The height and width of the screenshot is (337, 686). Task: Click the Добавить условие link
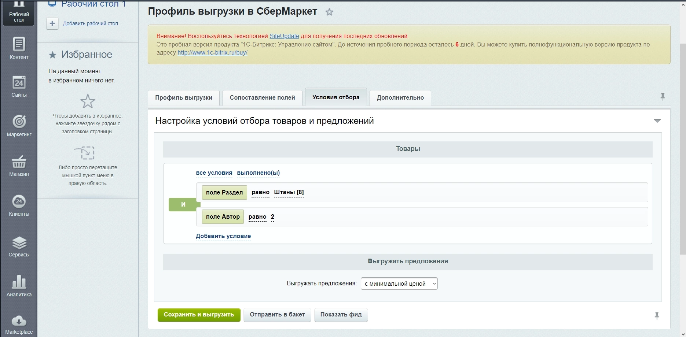[223, 236]
